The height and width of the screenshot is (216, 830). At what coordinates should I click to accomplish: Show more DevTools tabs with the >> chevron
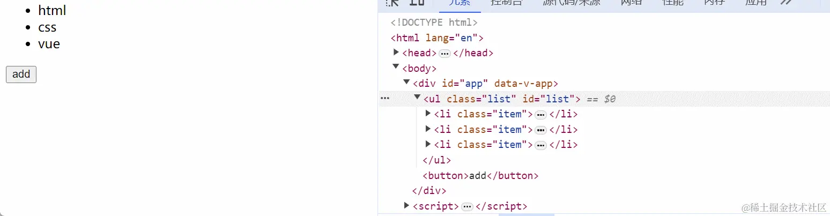tap(786, 3)
